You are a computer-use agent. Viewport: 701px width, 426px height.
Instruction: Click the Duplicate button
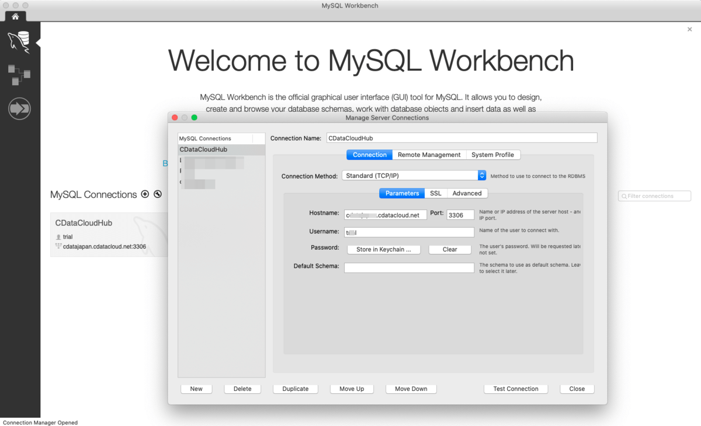(x=296, y=389)
